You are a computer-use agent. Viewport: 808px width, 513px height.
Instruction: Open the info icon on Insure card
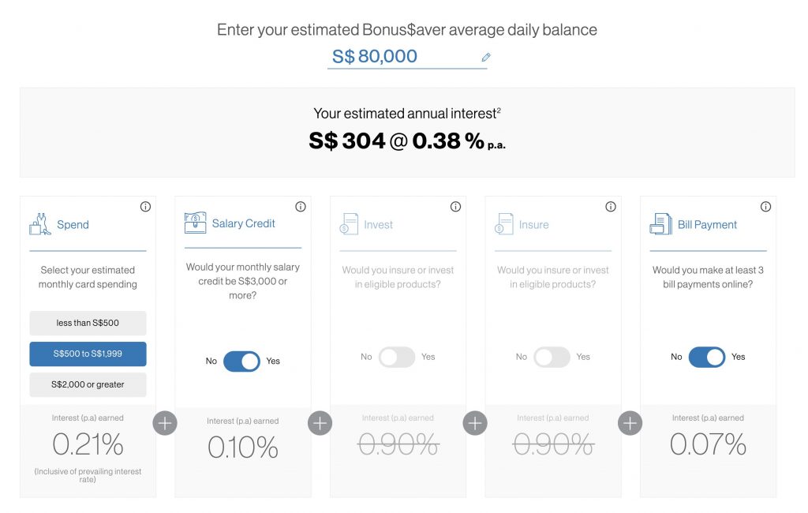pos(611,207)
